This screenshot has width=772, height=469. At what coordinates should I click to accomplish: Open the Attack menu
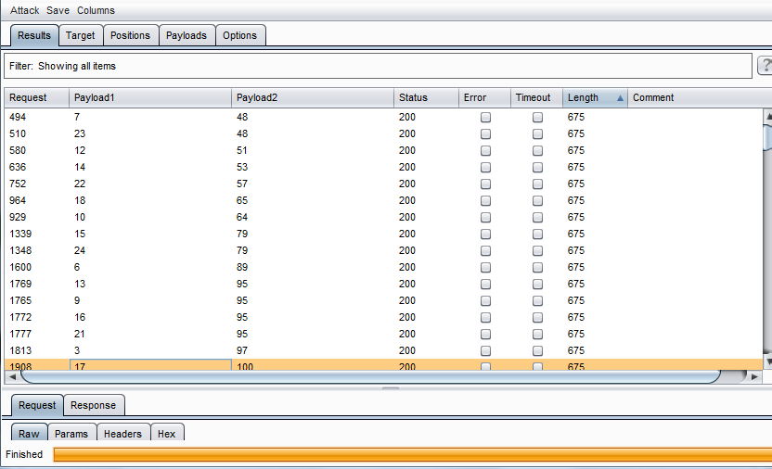[x=25, y=10]
